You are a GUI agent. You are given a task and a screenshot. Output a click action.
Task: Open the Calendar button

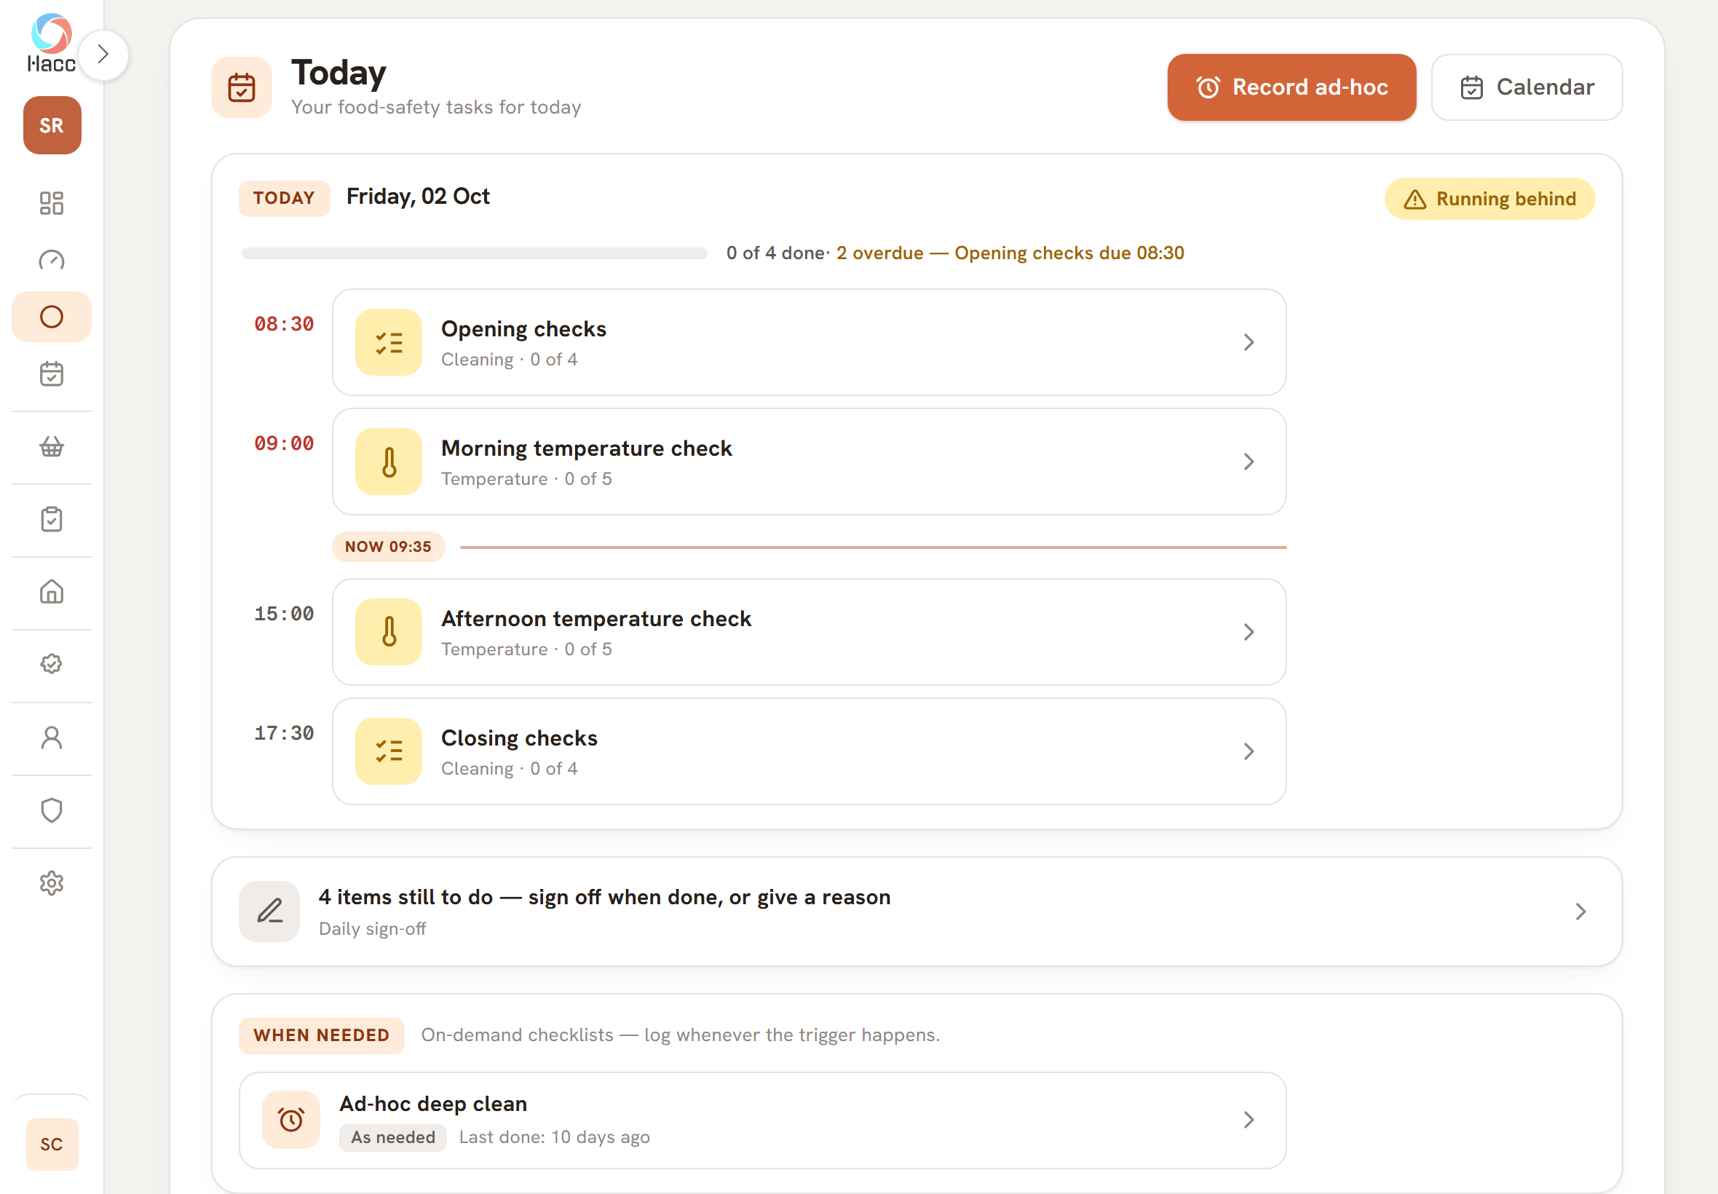[1527, 87]
